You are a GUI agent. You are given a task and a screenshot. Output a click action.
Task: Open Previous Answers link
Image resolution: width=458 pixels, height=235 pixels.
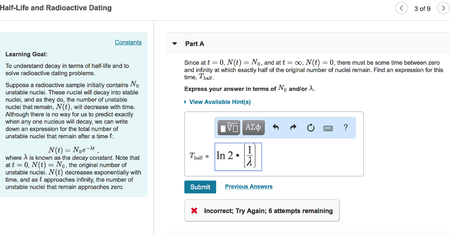pyautogui.click(x=249, y=187)
